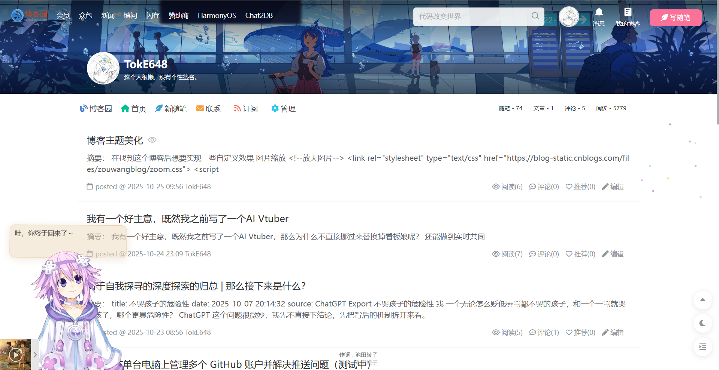Click the 2025-10-25 09:56 posted date
Viewport: 719px width, 370px height.
click(155, 186)
